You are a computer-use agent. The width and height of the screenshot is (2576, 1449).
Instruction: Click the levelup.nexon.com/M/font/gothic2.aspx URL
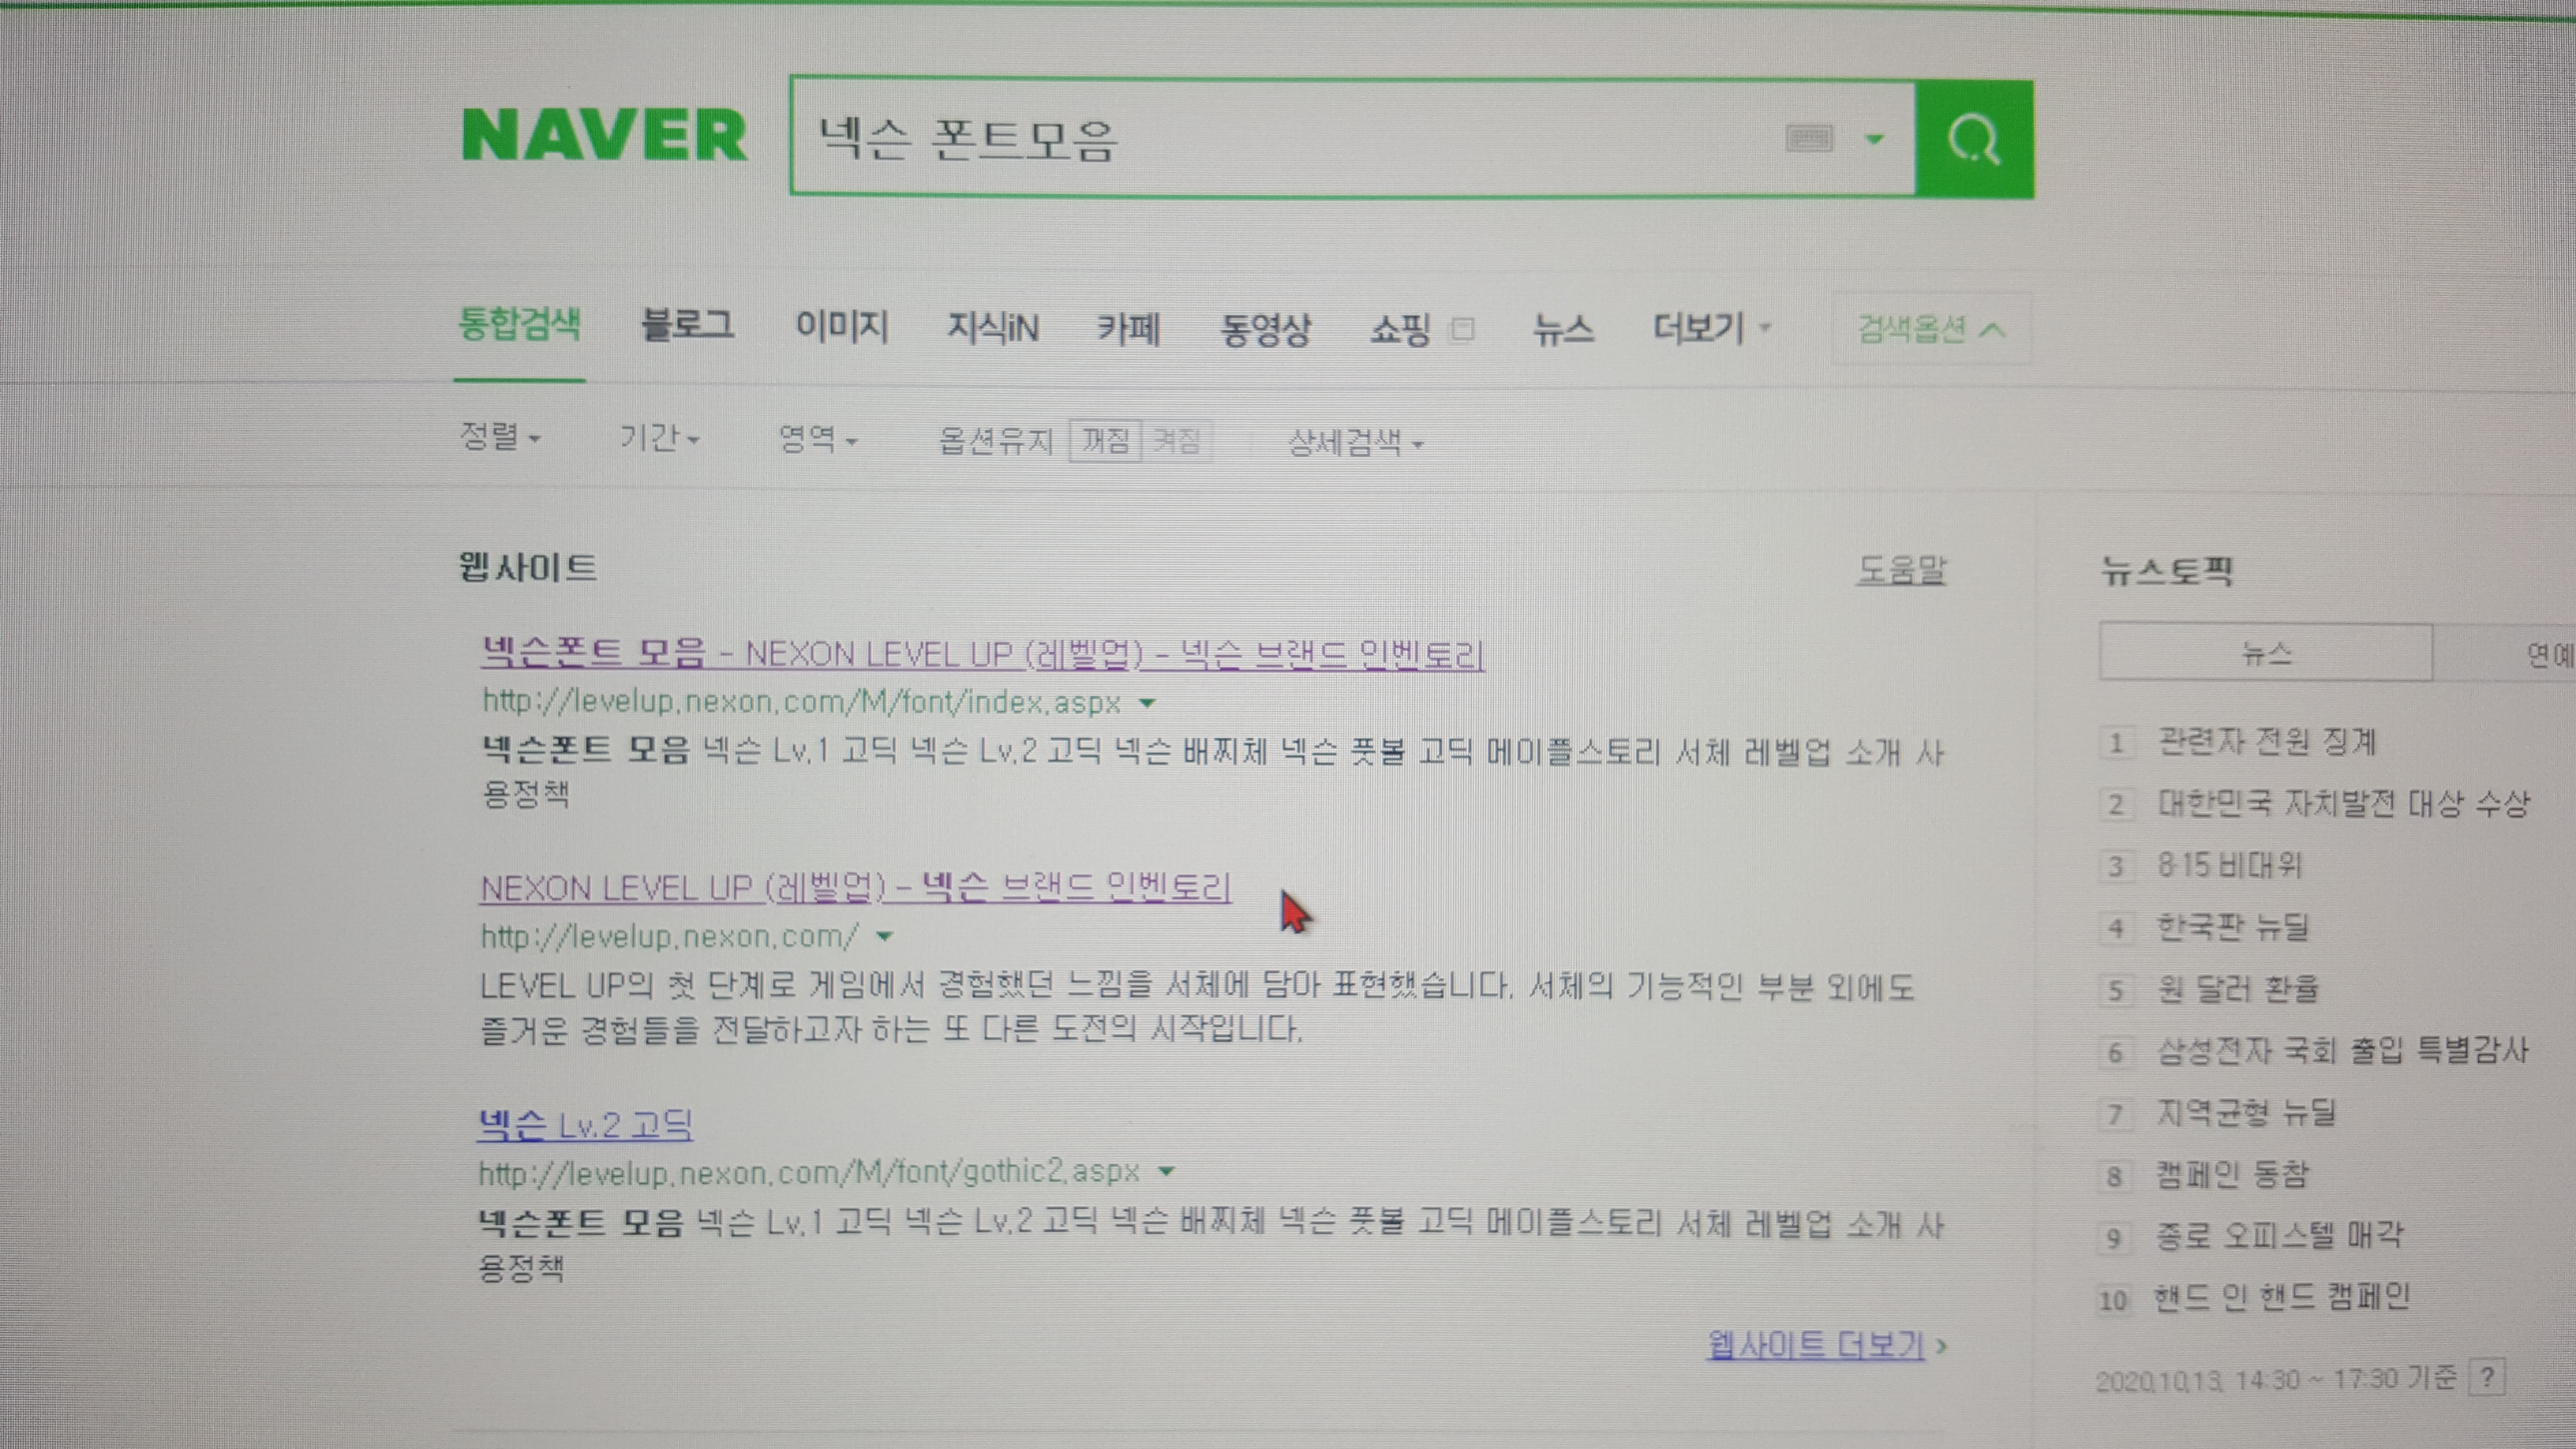(809, 1171)
